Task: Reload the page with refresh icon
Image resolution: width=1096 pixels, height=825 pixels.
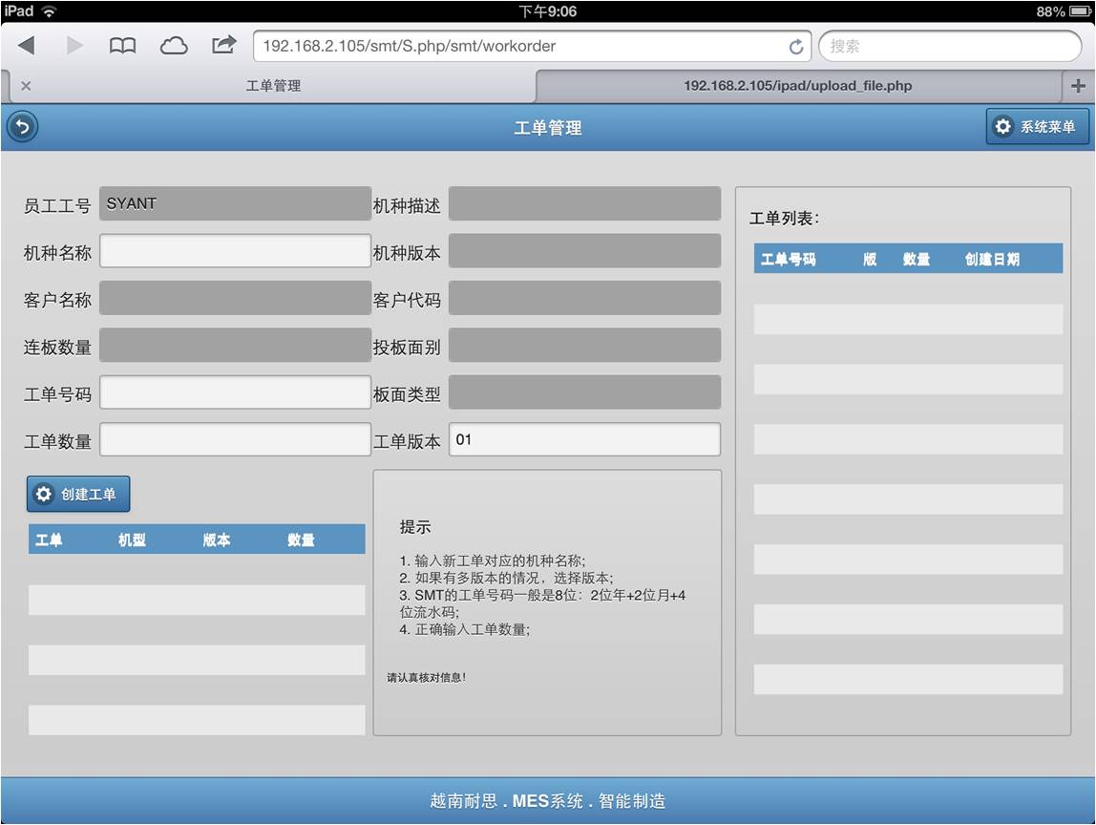Action: pos(795,47)
